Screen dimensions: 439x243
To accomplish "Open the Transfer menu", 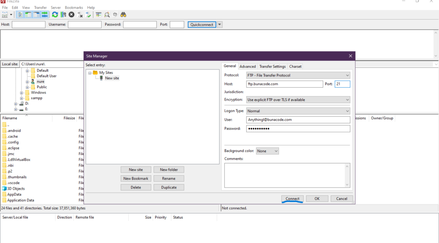I will 40,8.
